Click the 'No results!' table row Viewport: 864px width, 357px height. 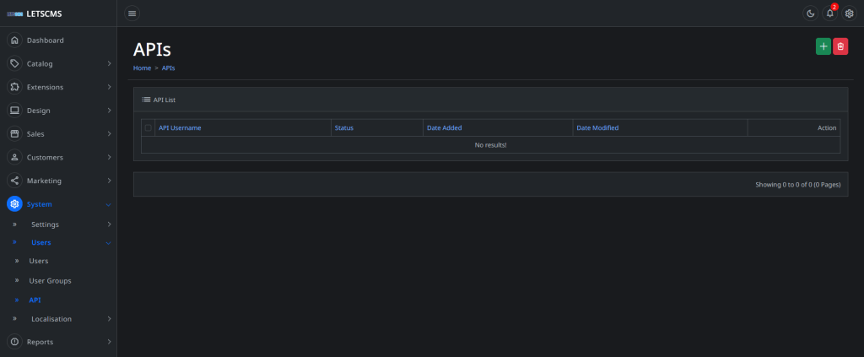(490, 145)
